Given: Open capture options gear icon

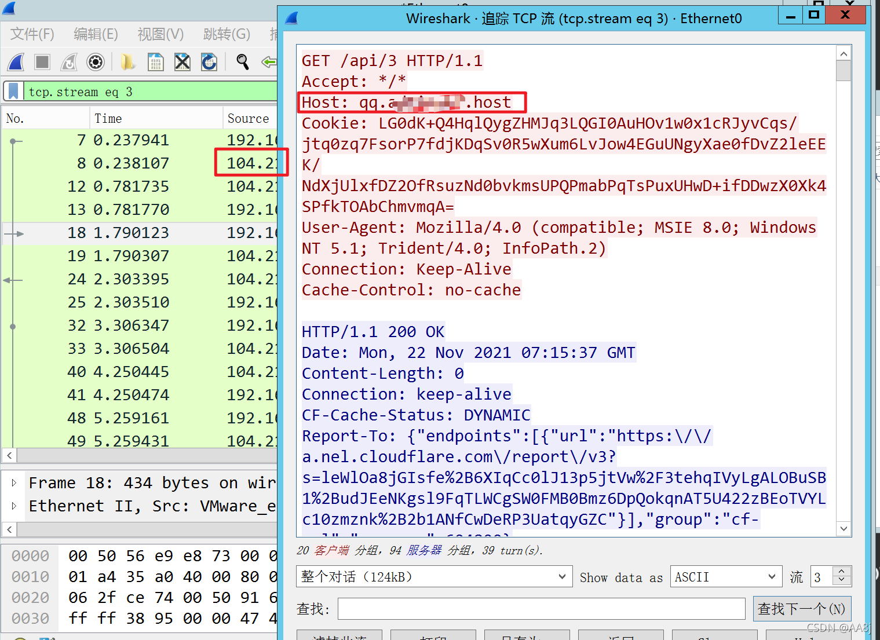Looking at the screenshot, I should (x=96, y=62).
